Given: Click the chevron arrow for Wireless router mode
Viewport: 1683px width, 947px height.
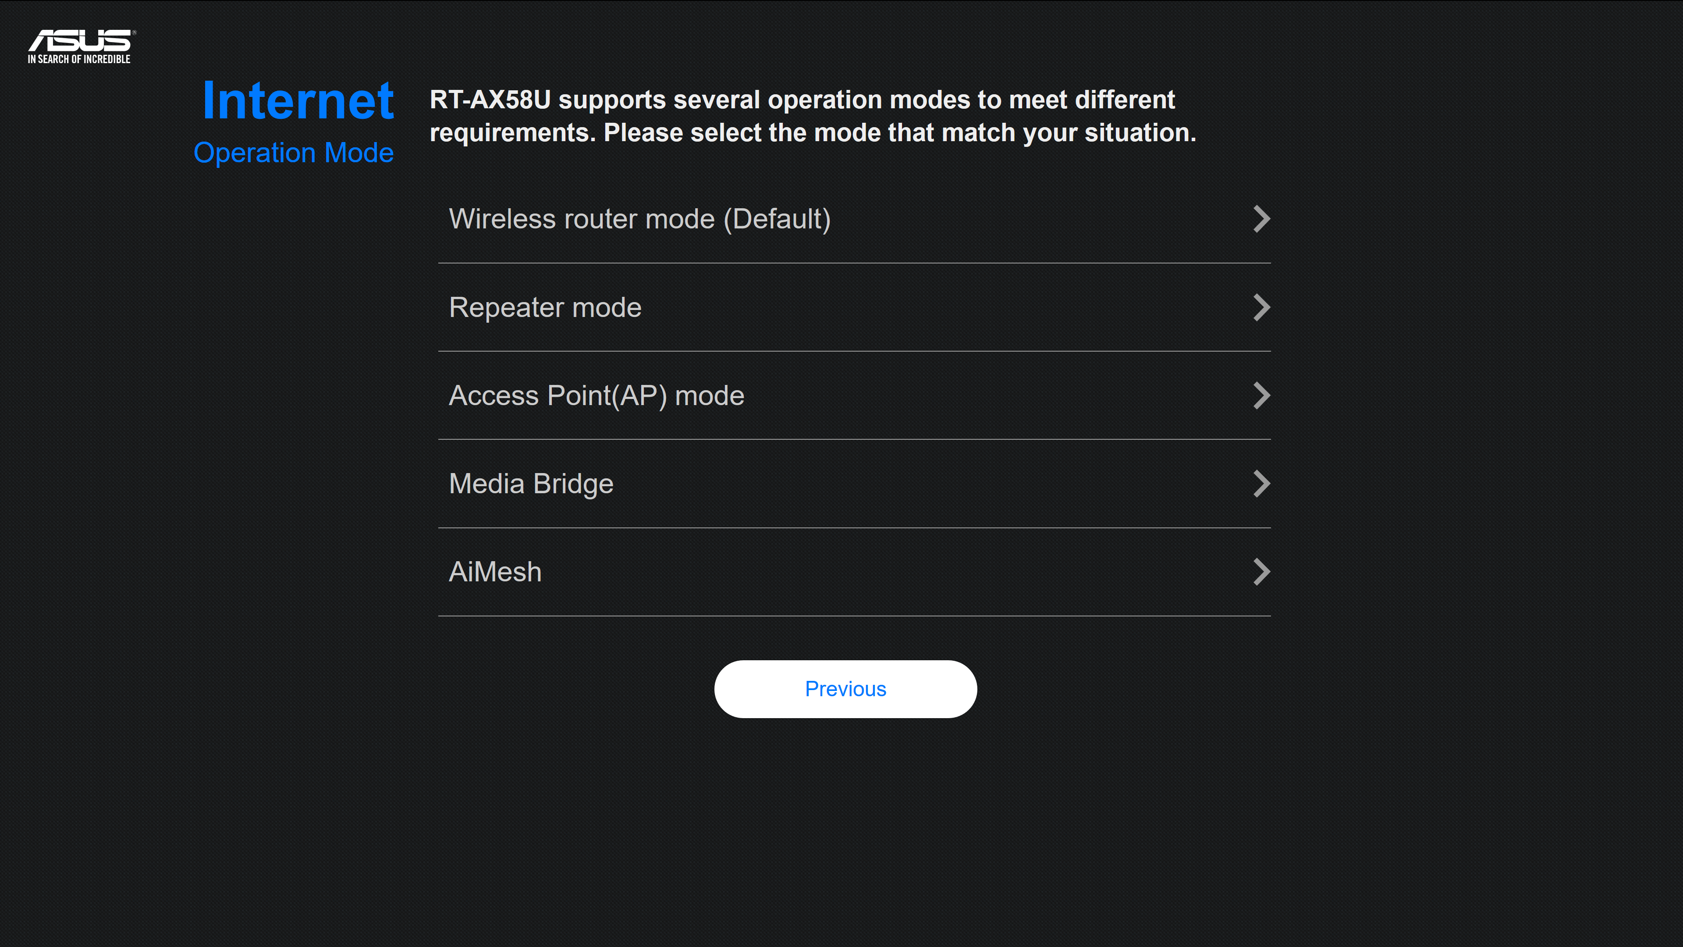Looking at the screenshot, I should (x=1262, y=219).
